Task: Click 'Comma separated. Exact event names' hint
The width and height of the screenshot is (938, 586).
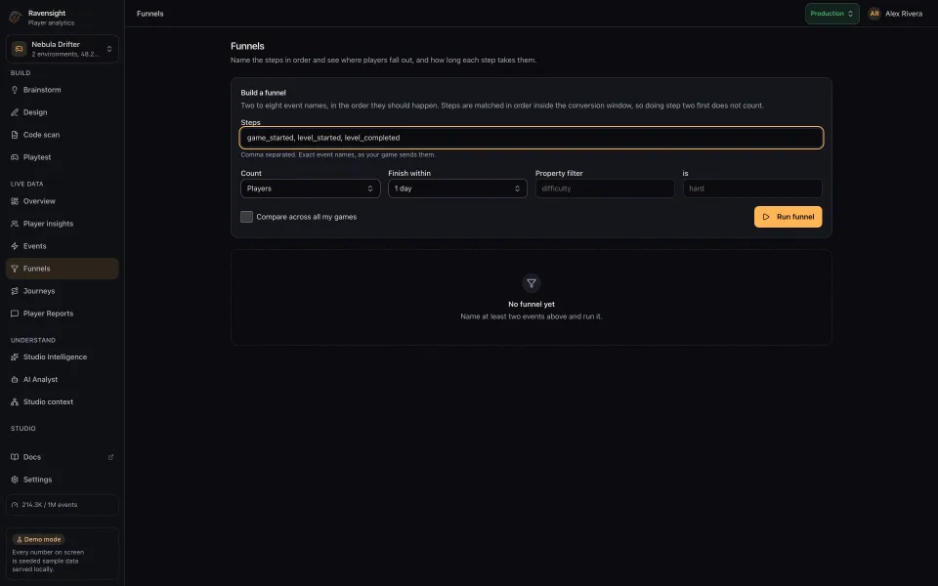Action: point(337,155)
